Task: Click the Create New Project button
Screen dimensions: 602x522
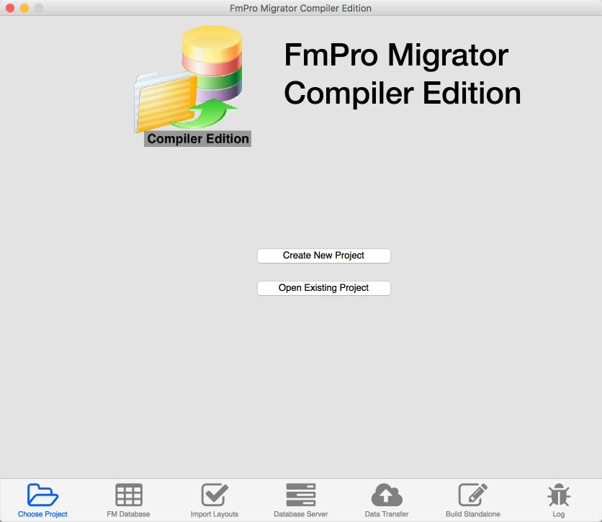Action: click(x=323, y=256)
